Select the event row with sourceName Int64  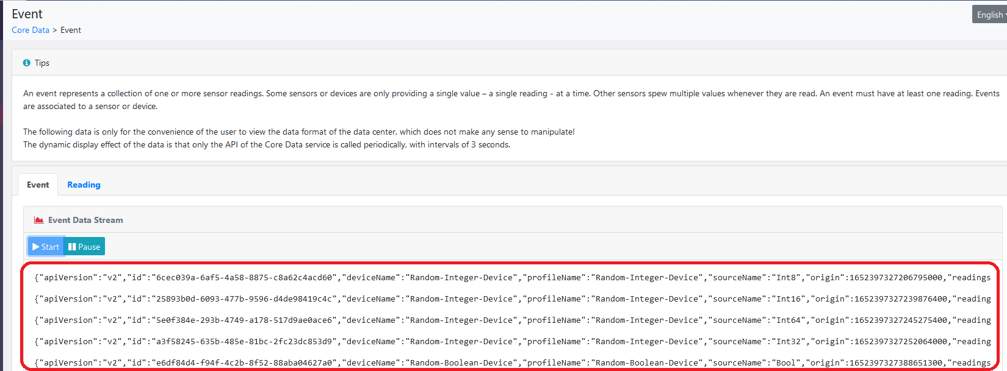pos(513,320)
